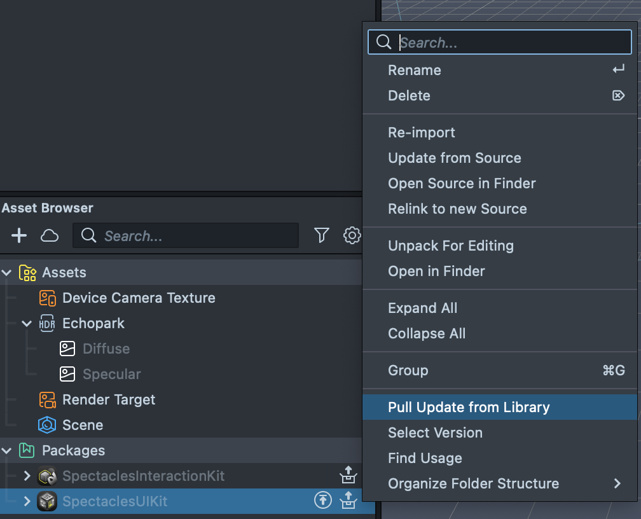Viewport: 641px width, 519px height.
Task: Click Select Version in context menu
Action: pyautogui.click(x=435, y=432)
